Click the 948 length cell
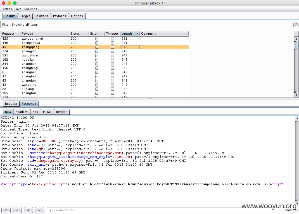Image resolution: width=299 pixels, height=214 pixels. [130, 47]
